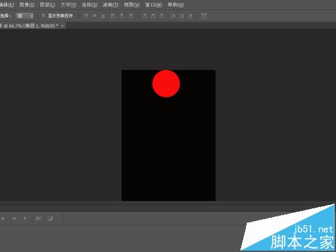Toggle timeline audio playback speaker icon

(25, 218)
